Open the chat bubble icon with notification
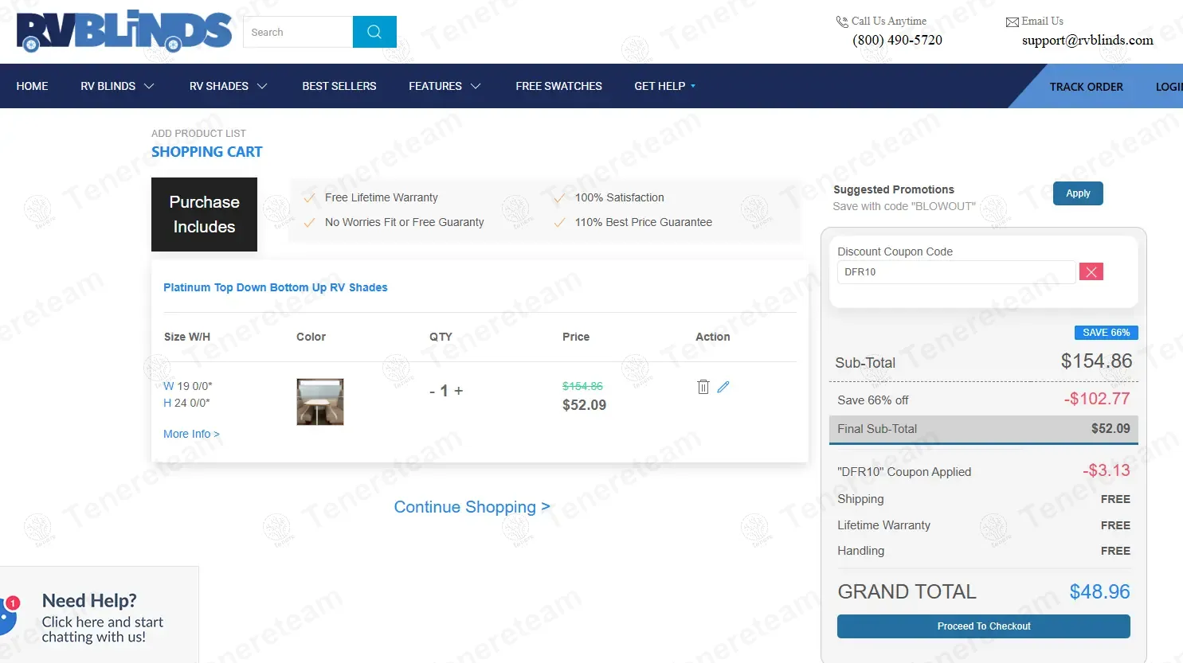 click(8, 614)
